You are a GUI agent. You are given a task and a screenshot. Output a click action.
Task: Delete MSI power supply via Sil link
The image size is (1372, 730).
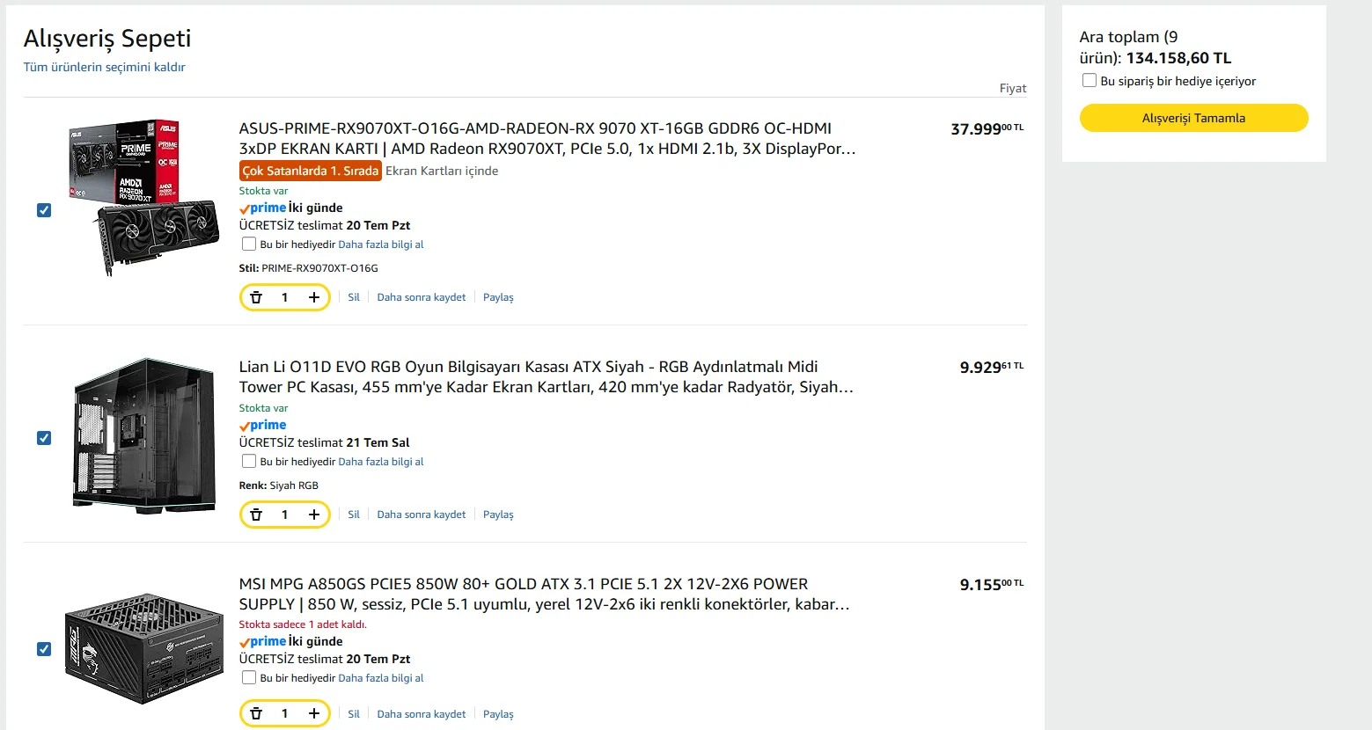(x=354, y=714)
